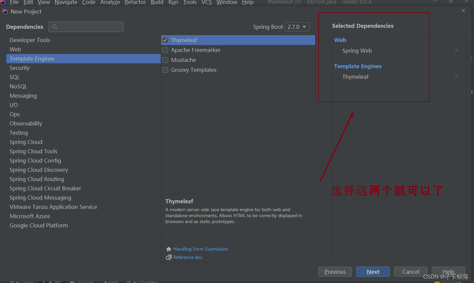
Task: Open the Build menu
Action: pyautogui.click(x=157, y=2)
